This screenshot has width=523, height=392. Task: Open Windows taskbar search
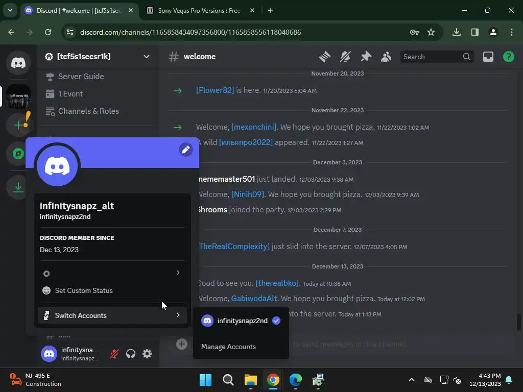point(228,380)
